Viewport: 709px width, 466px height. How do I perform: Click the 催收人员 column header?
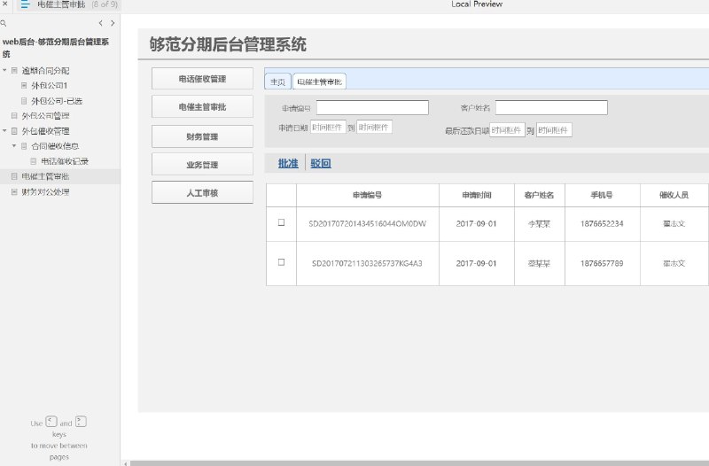674,195
